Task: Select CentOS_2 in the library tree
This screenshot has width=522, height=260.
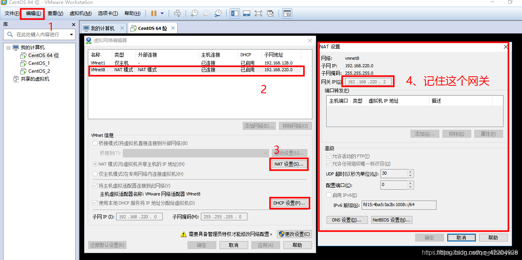Action: point(39,71)
